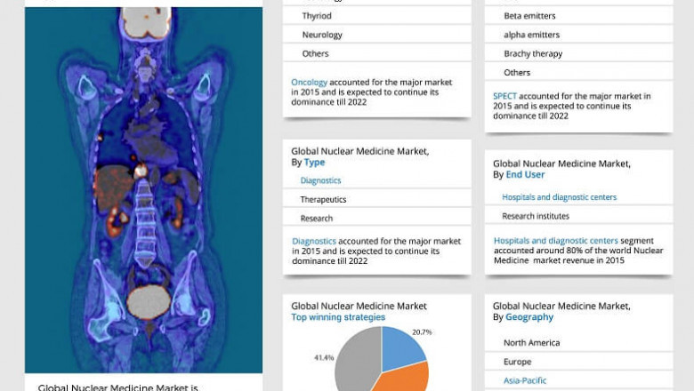Select the Thyriod application row
Viewport: 694px width, 391px height.
376,16
